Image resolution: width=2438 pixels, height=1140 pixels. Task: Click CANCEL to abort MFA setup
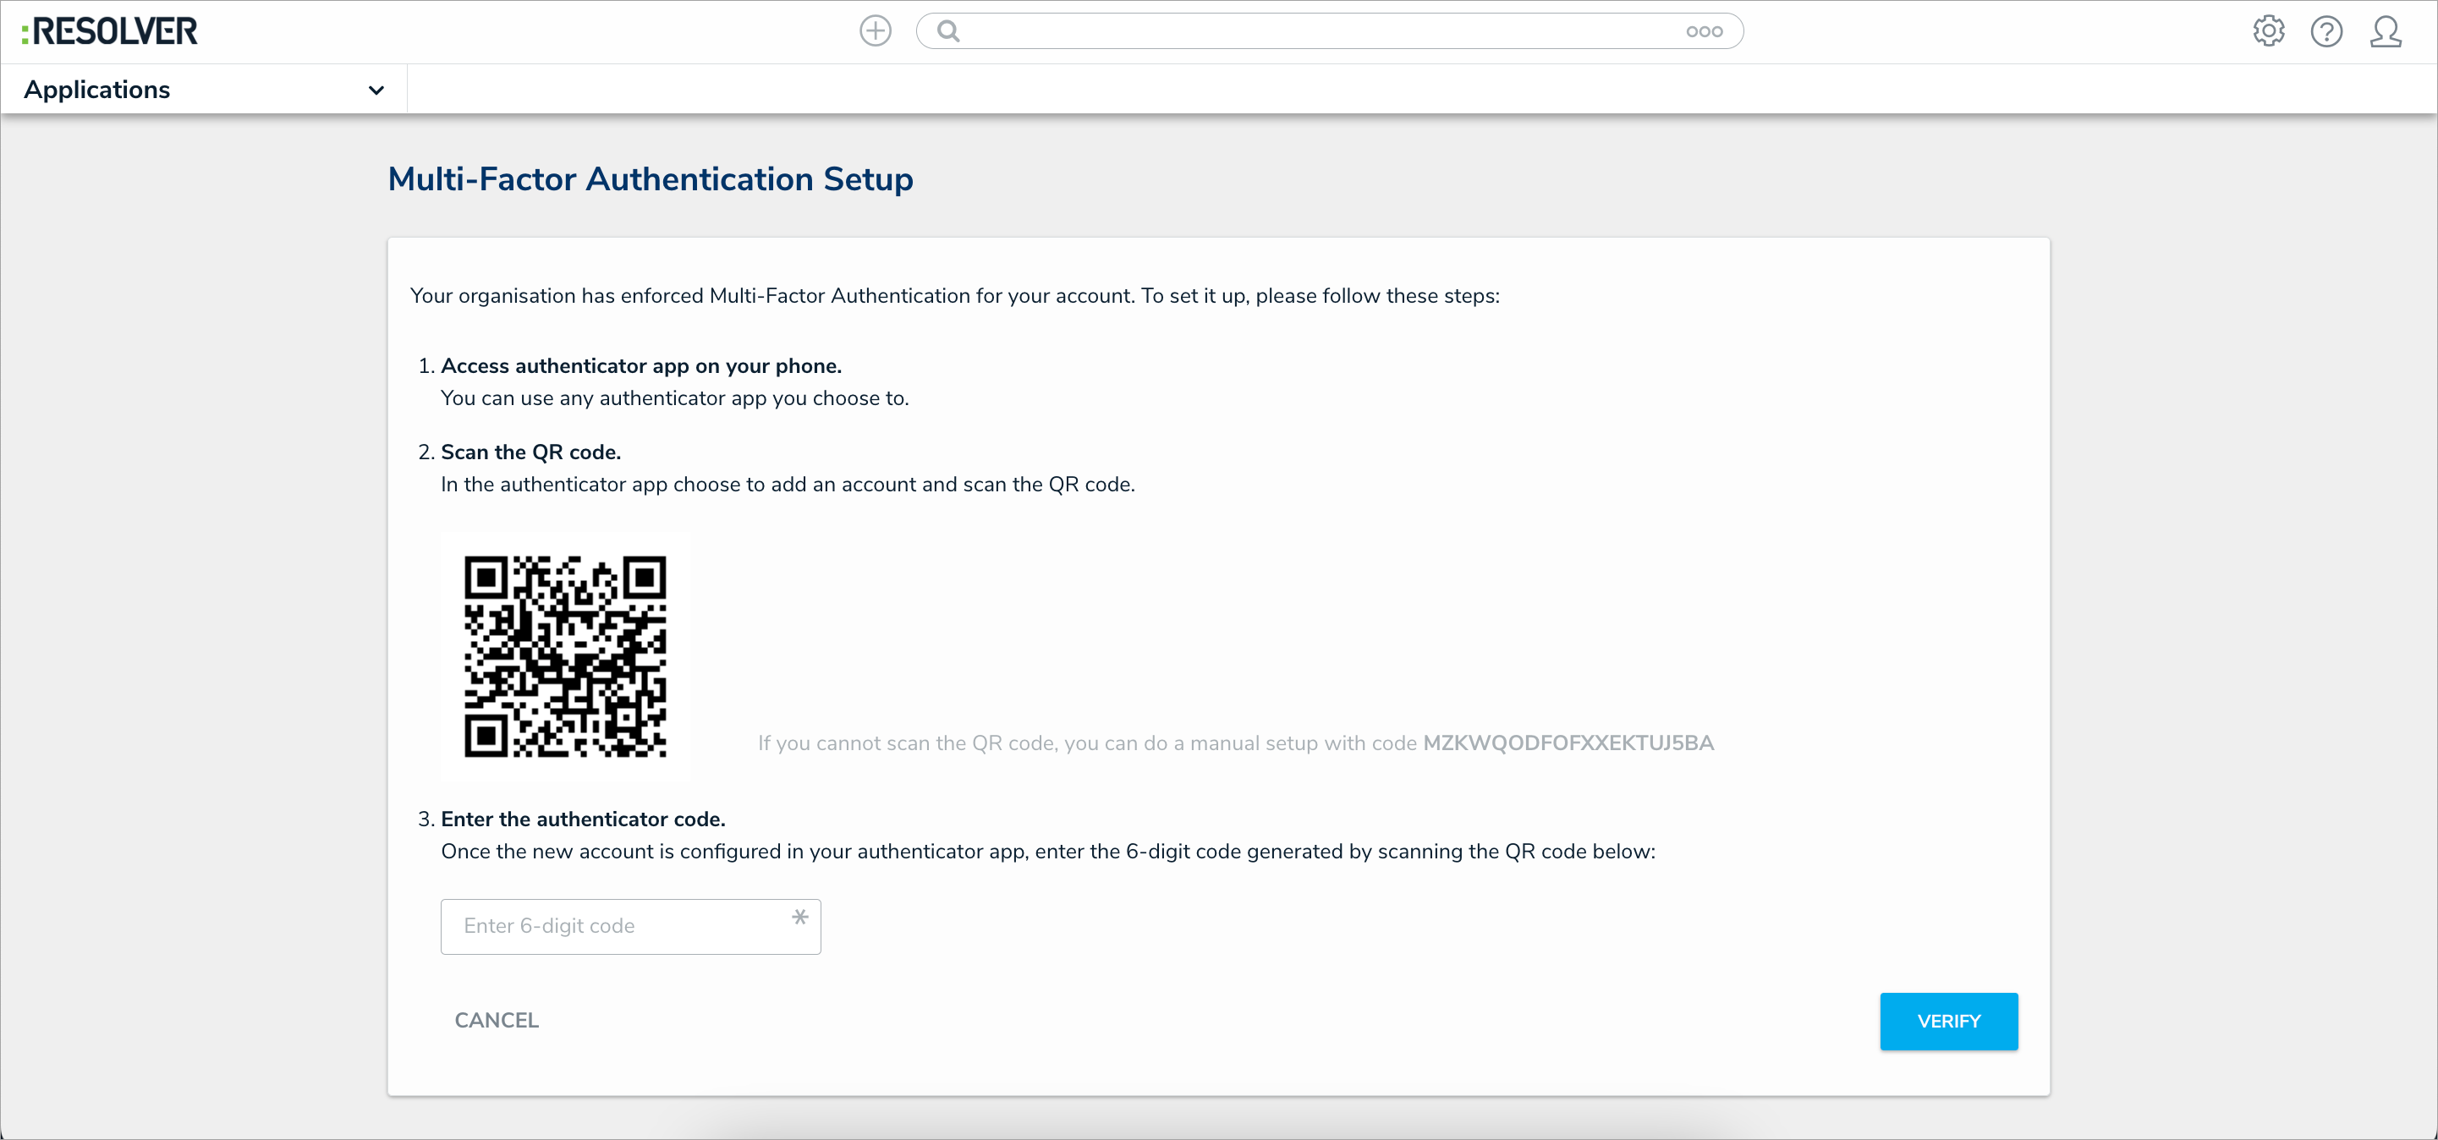[496, 1020]
